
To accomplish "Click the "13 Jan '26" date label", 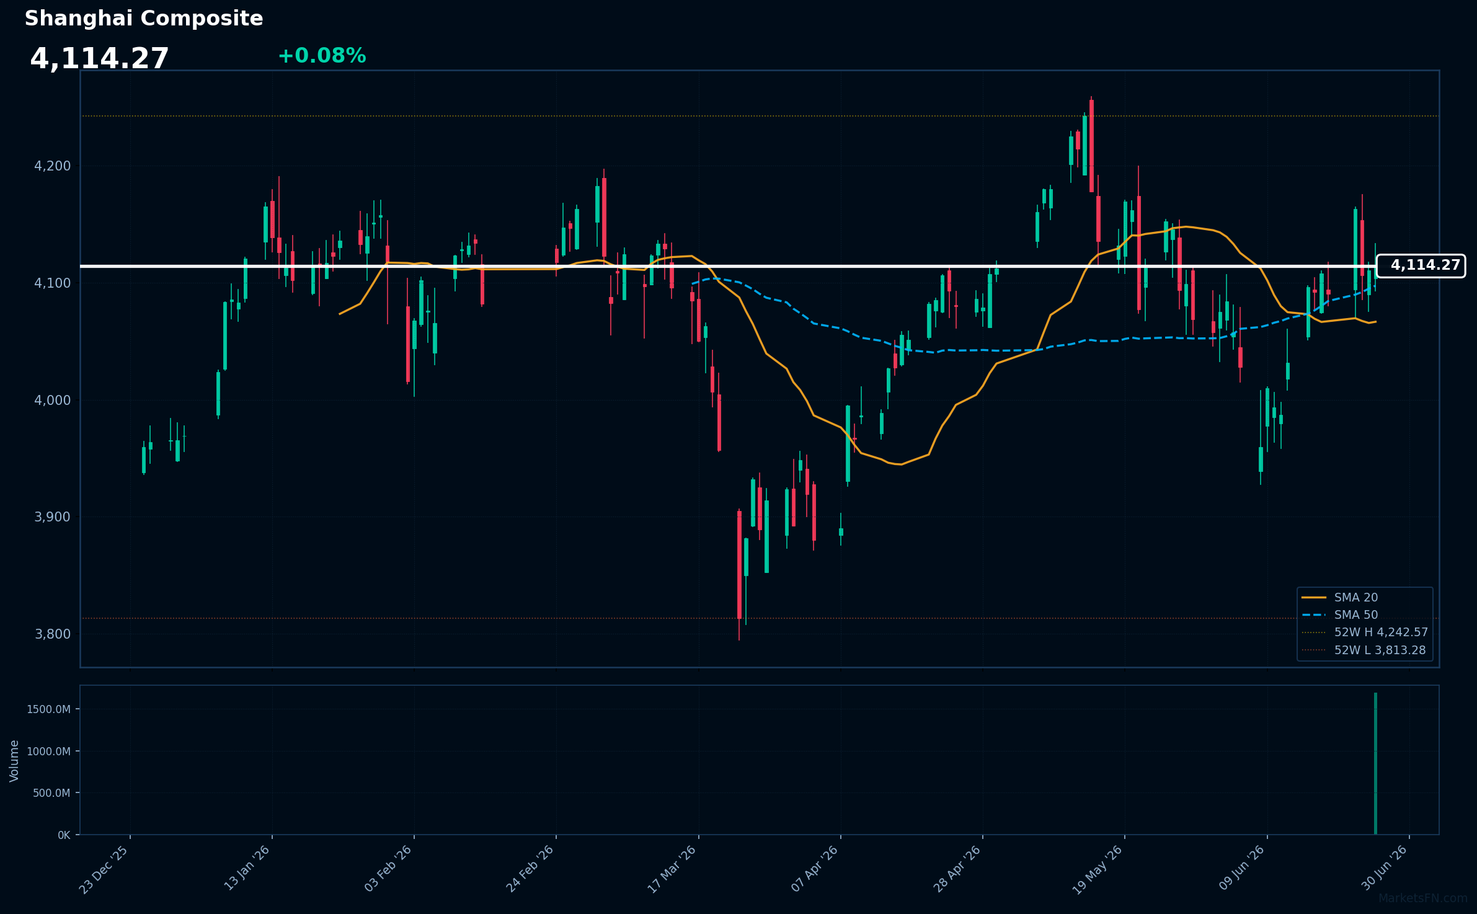I will tap(247, 869).
